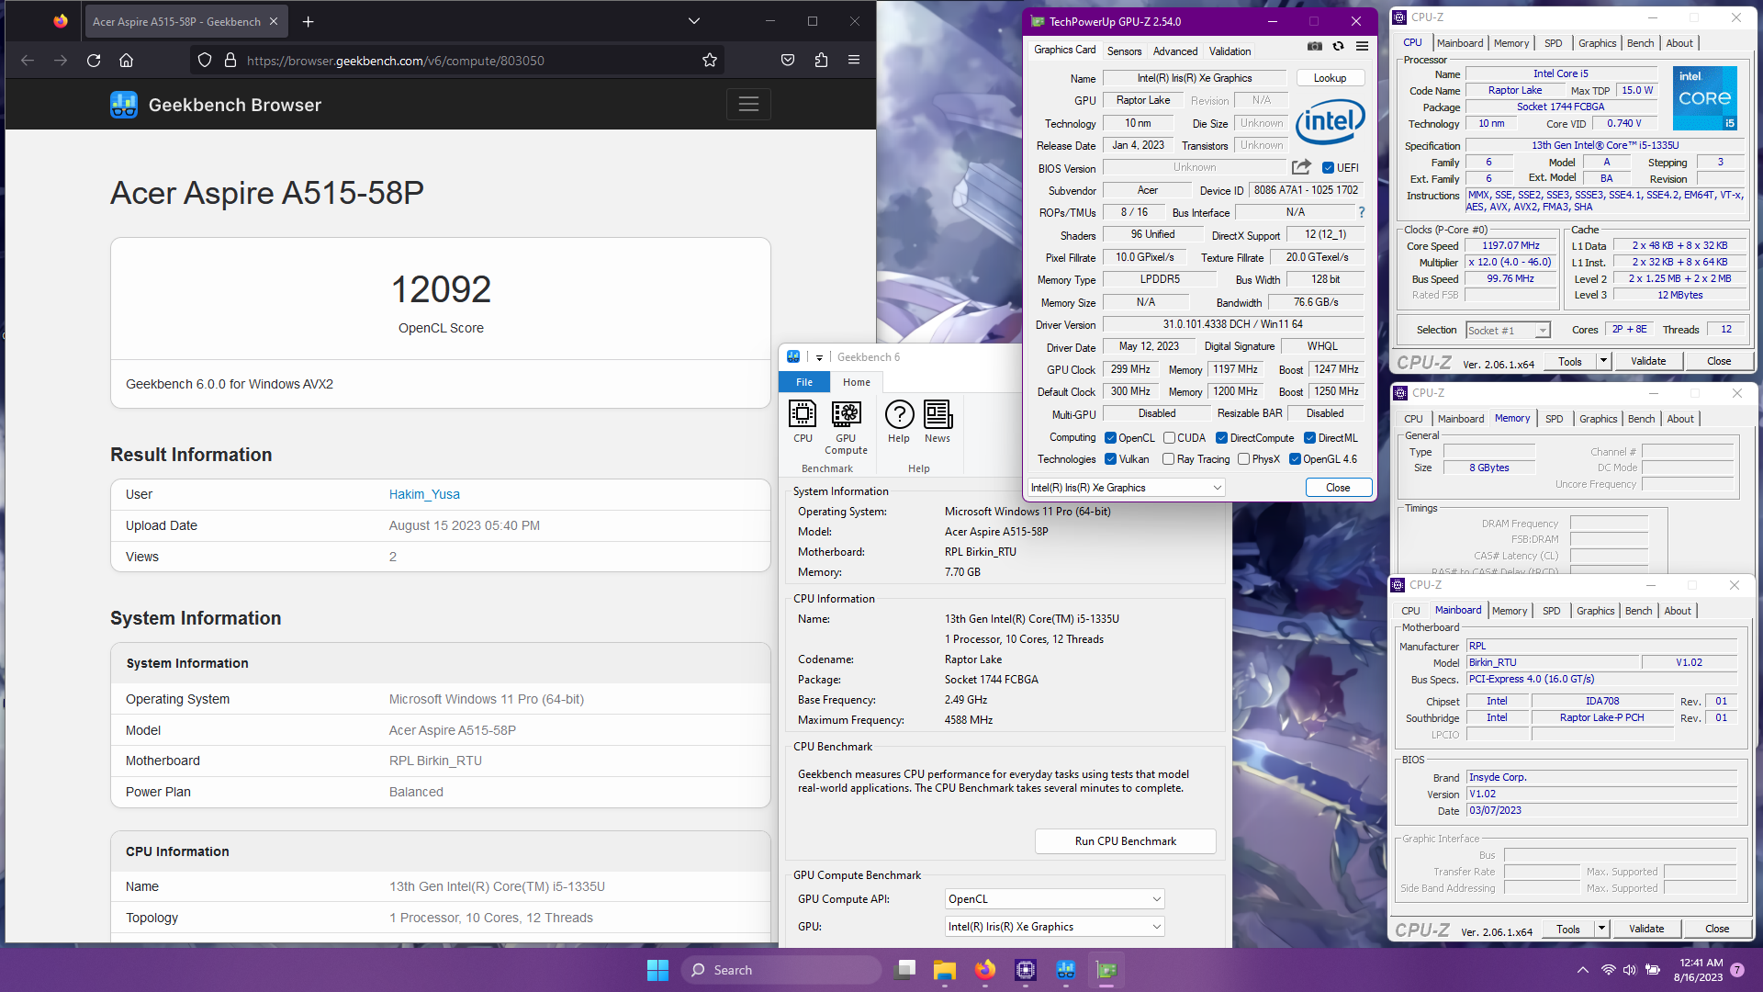Toggle the Vulkan checkbox
The image size is (1763, 992).
(x=1110, y=459)
